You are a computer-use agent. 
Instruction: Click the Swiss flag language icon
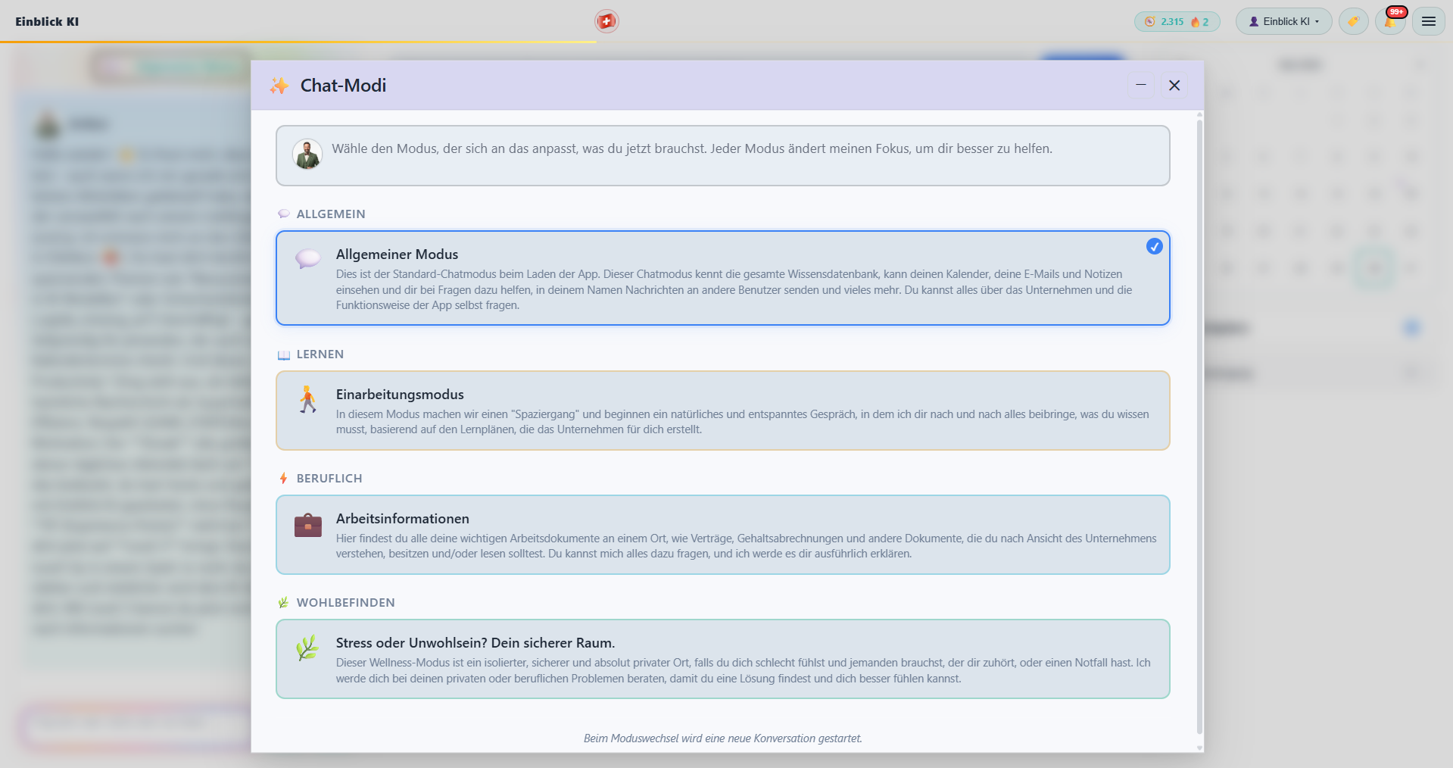[606, 21]
